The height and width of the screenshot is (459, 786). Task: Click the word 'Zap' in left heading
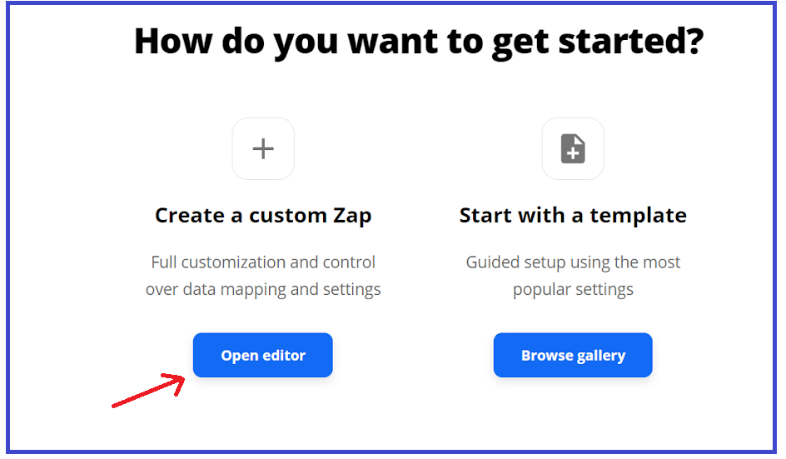(352, 216)
